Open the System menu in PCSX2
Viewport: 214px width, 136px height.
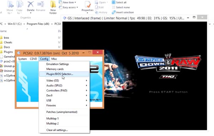pos(22,59)
